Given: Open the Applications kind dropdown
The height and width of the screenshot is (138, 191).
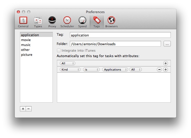Looking at the screenshot, I should click(115, 70).
